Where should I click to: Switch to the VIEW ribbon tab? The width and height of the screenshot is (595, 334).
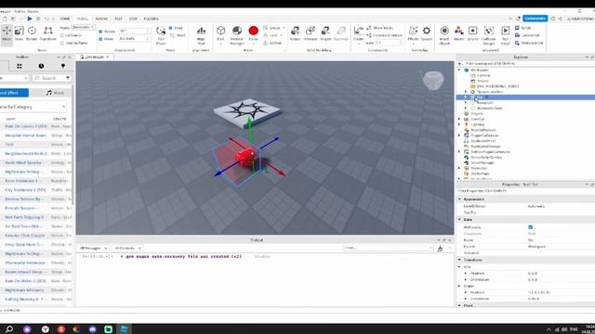pyautogui.click(x=133, y=19)
